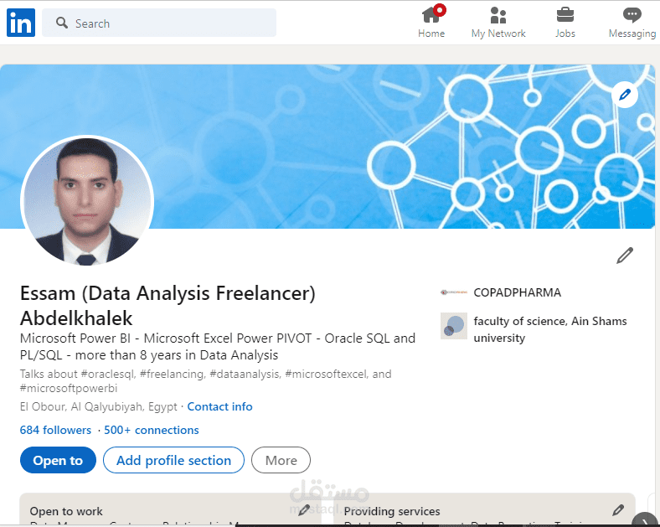The height and width of the screenshot is (527, 660).
Task: Edit the Open to work card
Action: point(304,510)
